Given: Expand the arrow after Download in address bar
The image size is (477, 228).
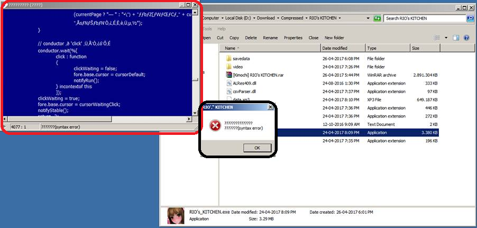Looking at the screenshot, I should (x=278, y=19).
